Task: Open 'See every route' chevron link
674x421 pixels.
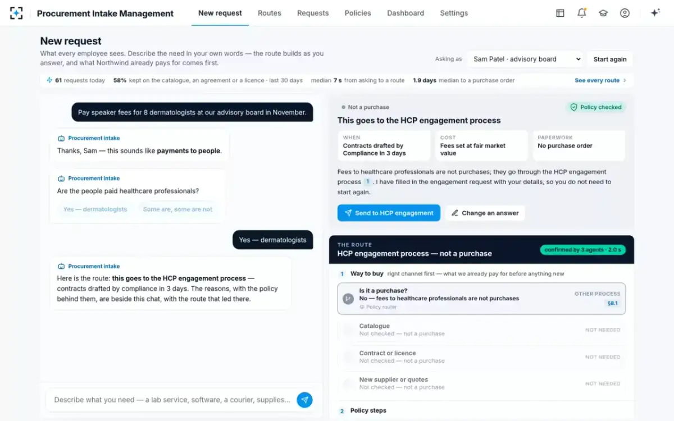Action: (600, 80)
